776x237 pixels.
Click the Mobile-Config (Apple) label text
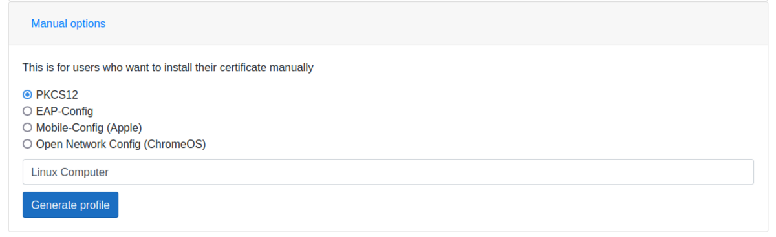tap(89, 127)
